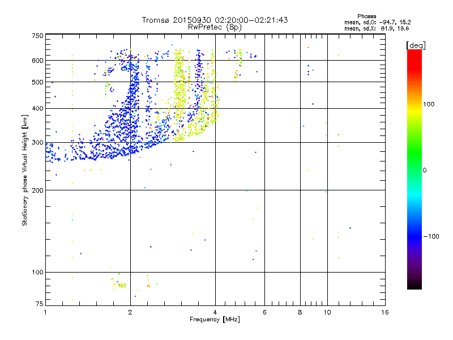The height and width of the screenshot is (340, 453).
Task: Click the phase color scale bar
Action: 414,169
